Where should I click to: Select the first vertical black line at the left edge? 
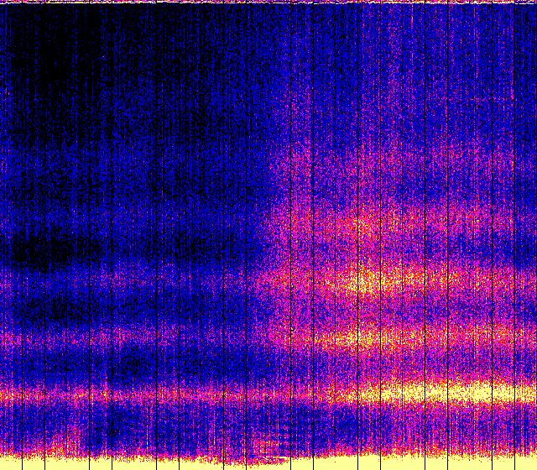[x=8, y=235]
